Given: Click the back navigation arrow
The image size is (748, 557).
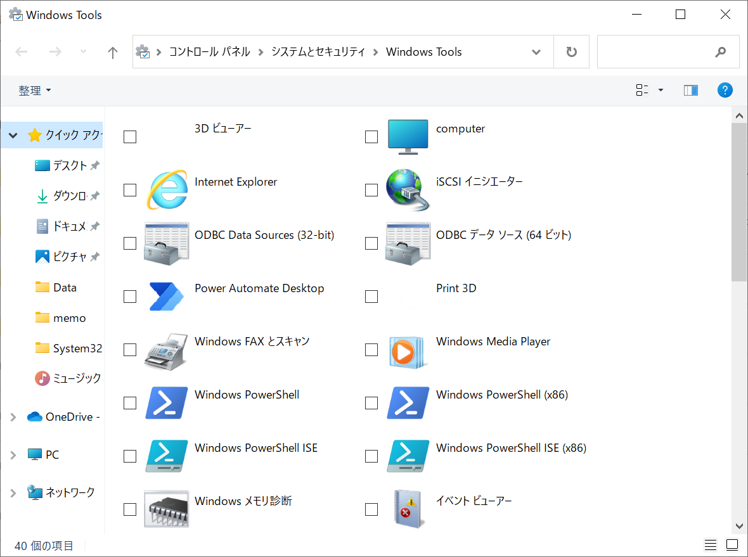Looking at the screenshot, I should pos(22,51).
